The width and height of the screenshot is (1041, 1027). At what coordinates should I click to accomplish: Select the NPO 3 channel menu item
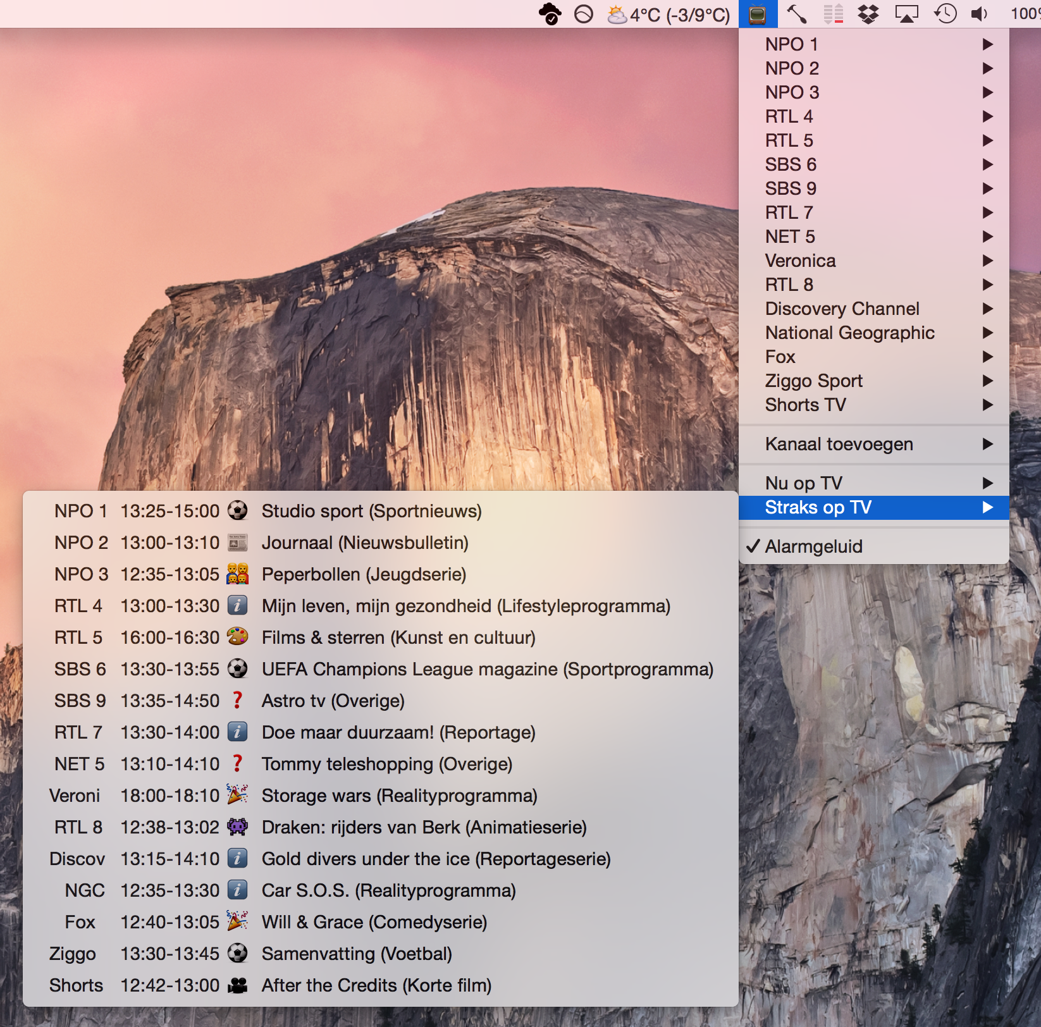[874, 92]
